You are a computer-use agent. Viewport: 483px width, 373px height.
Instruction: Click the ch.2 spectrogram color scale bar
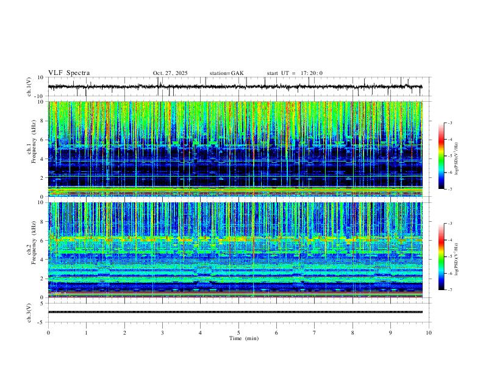click(x=442, y=257)
